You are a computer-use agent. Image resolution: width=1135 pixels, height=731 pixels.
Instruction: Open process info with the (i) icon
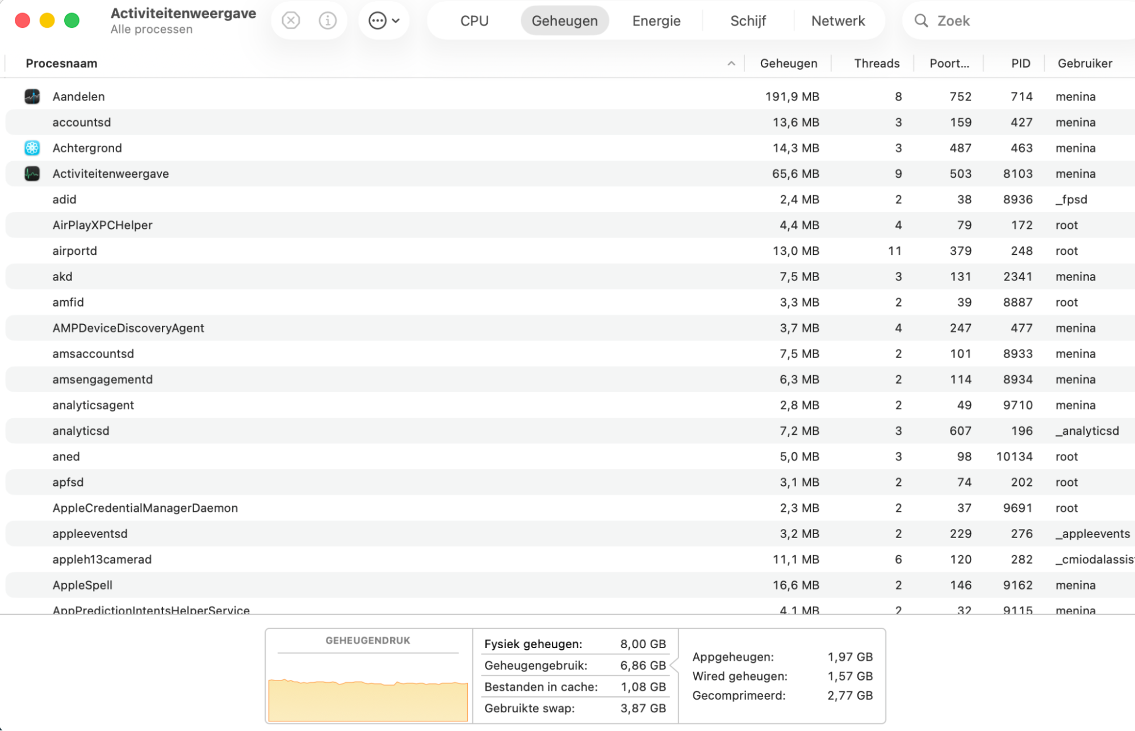(328, 21)
